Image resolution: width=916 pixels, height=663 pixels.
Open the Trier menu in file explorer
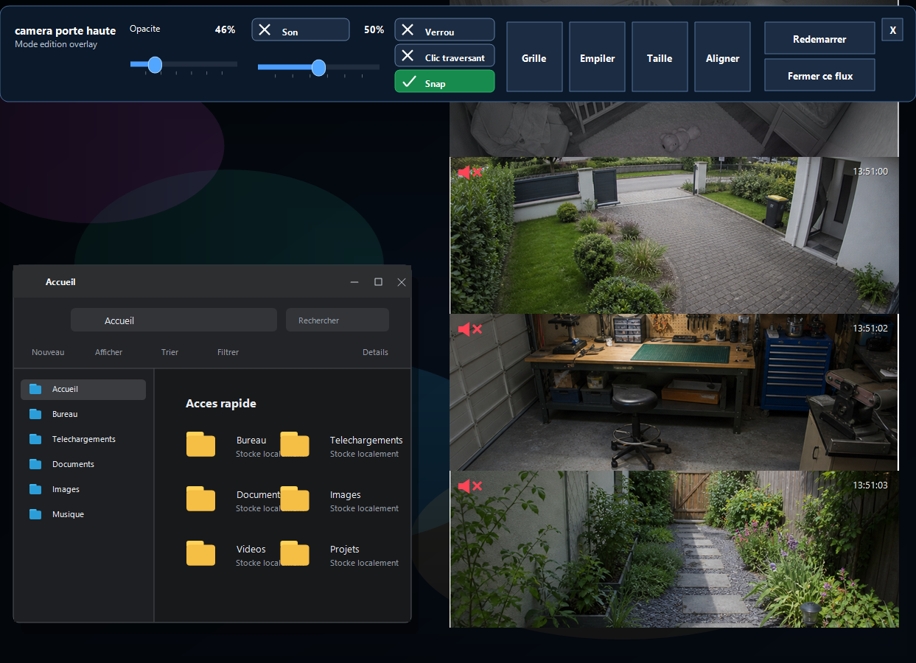pos(169,352)
